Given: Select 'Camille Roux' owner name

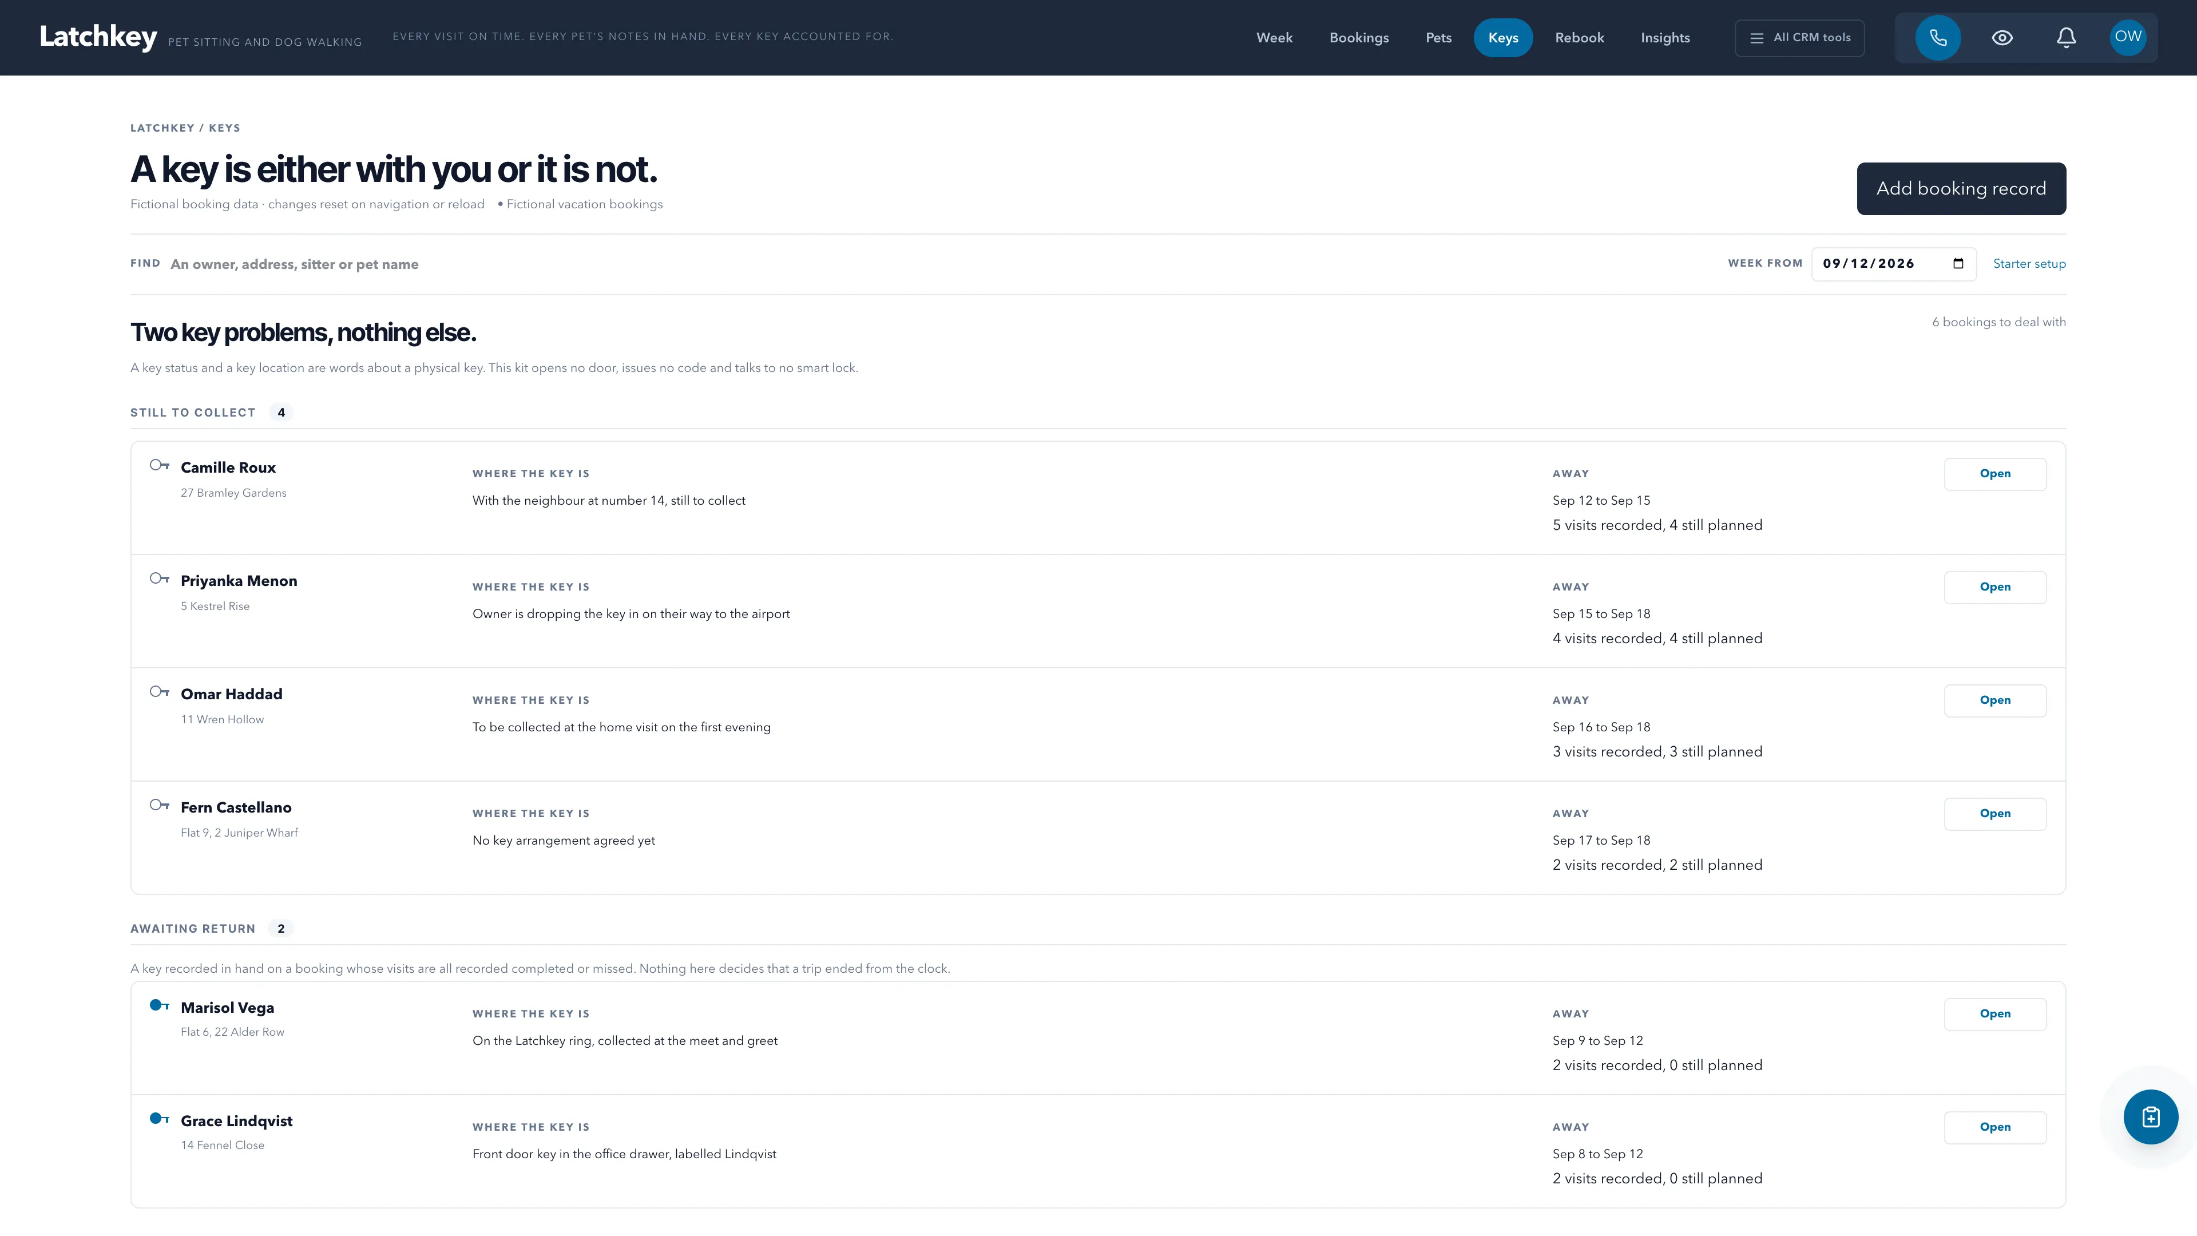Looking at the screenshot, I should (228, 468).
